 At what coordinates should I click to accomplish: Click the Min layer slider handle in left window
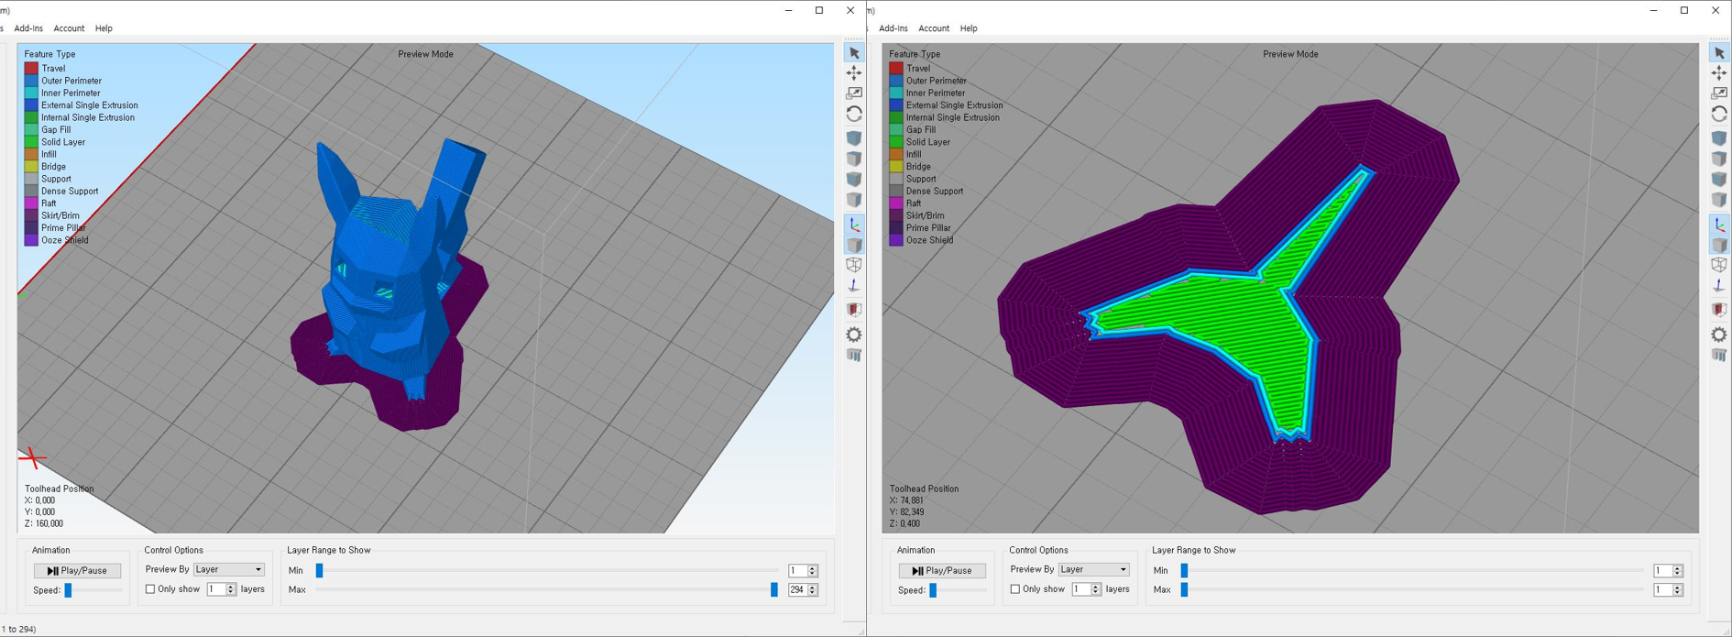(x=319, y=570)
